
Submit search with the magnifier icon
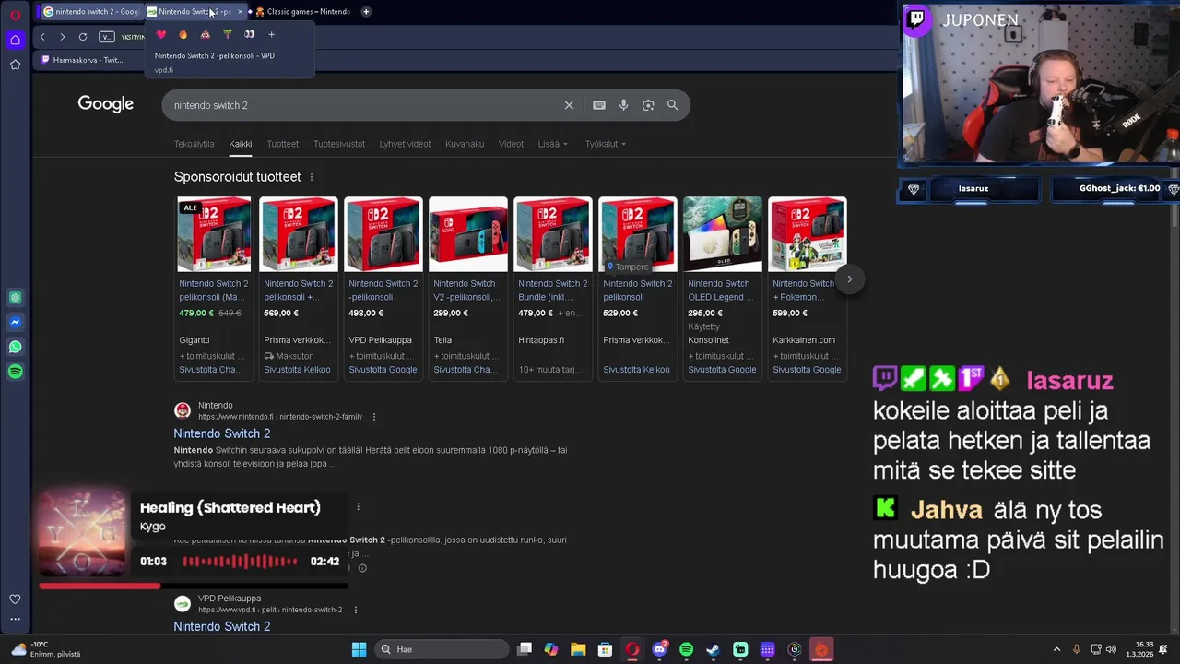click(673, 105)
